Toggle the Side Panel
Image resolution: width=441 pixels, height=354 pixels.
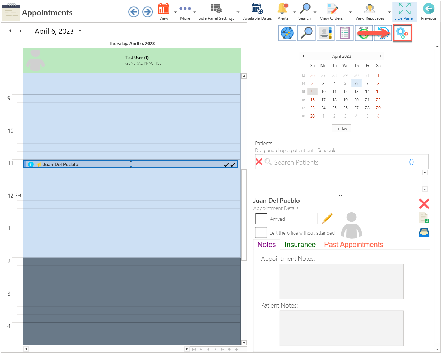[x=404, y=12]
